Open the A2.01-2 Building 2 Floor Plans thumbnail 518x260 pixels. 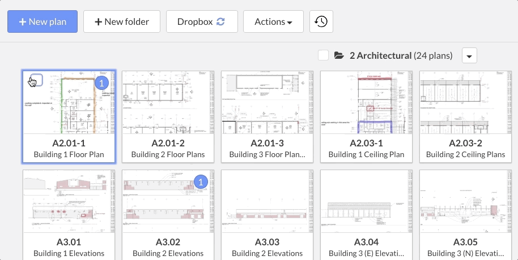click(x=168, y=102)
